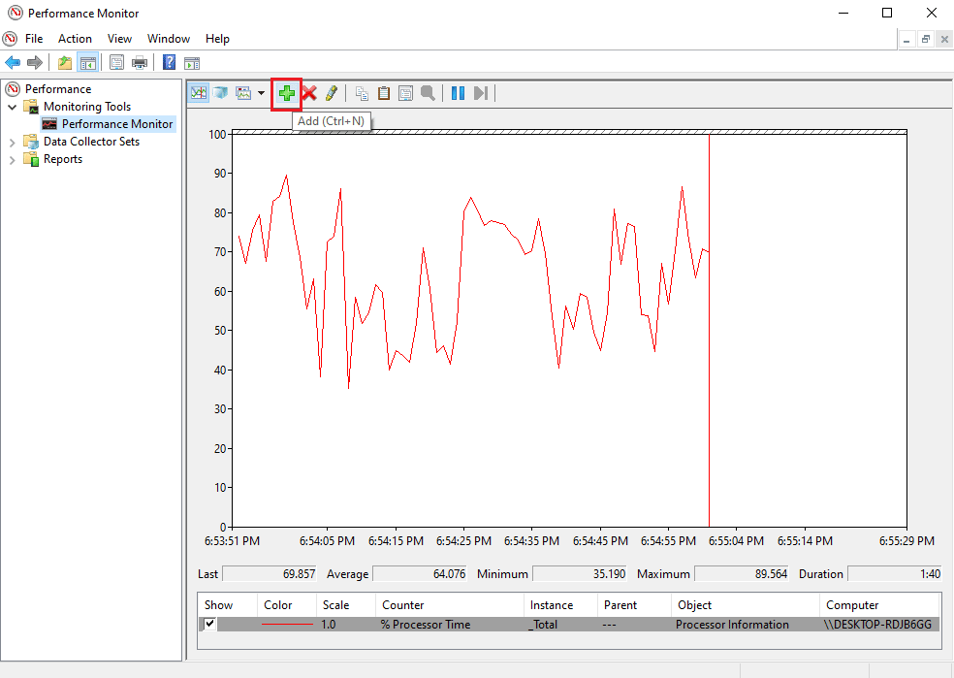Viewport: 954px width, 678px height.
Task: Click the red color line of the counter
Action: (287, 625)
